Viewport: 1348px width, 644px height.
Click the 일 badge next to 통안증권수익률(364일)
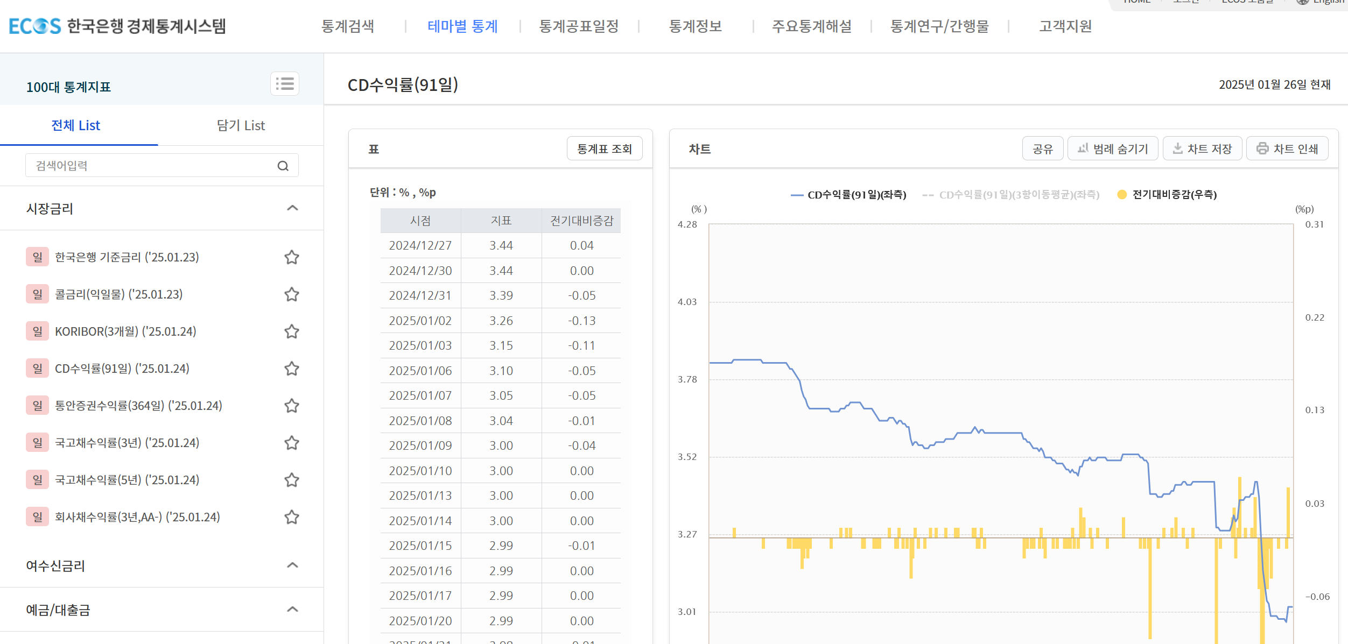pyautogui.click(x=37, y=406)
